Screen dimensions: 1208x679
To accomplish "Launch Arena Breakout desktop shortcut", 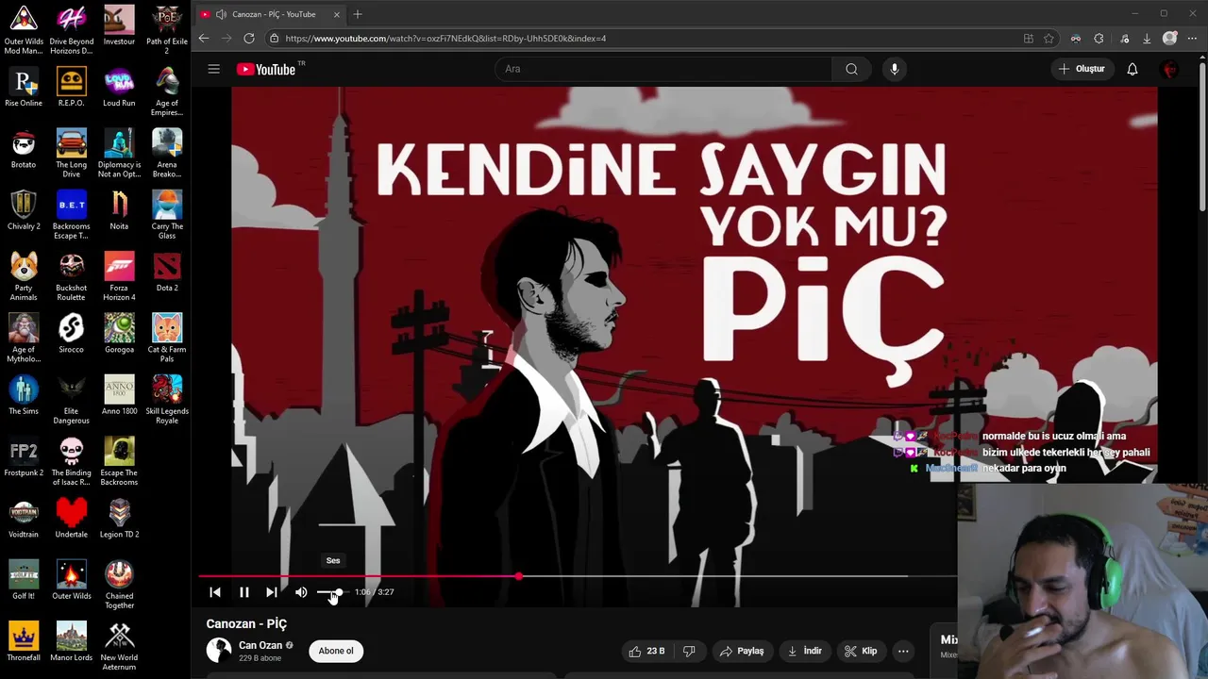I will 167,153.
